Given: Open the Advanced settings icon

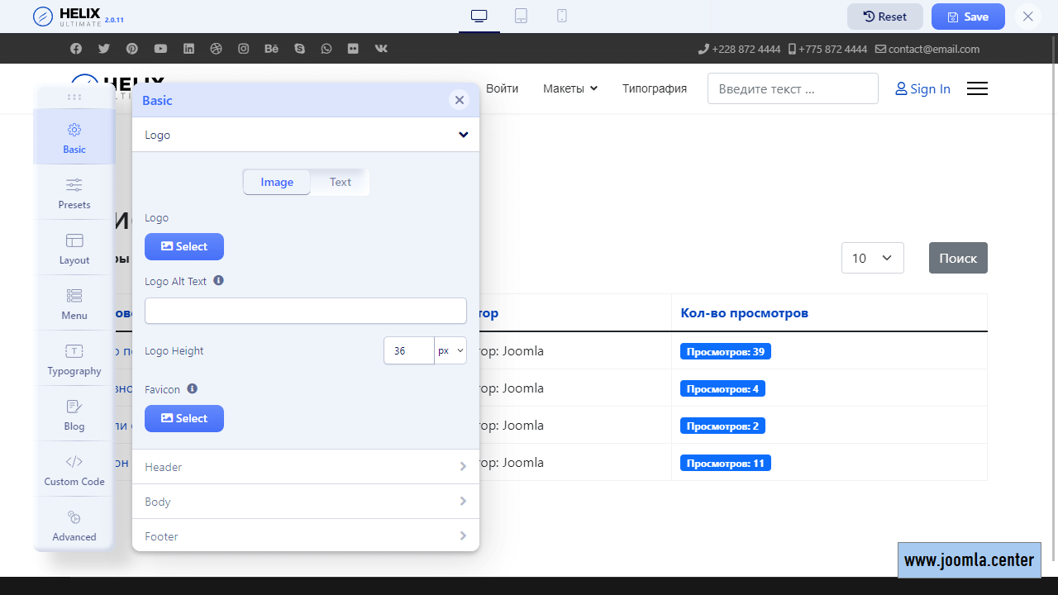Looking at the screenshot, I should (74, 525).
